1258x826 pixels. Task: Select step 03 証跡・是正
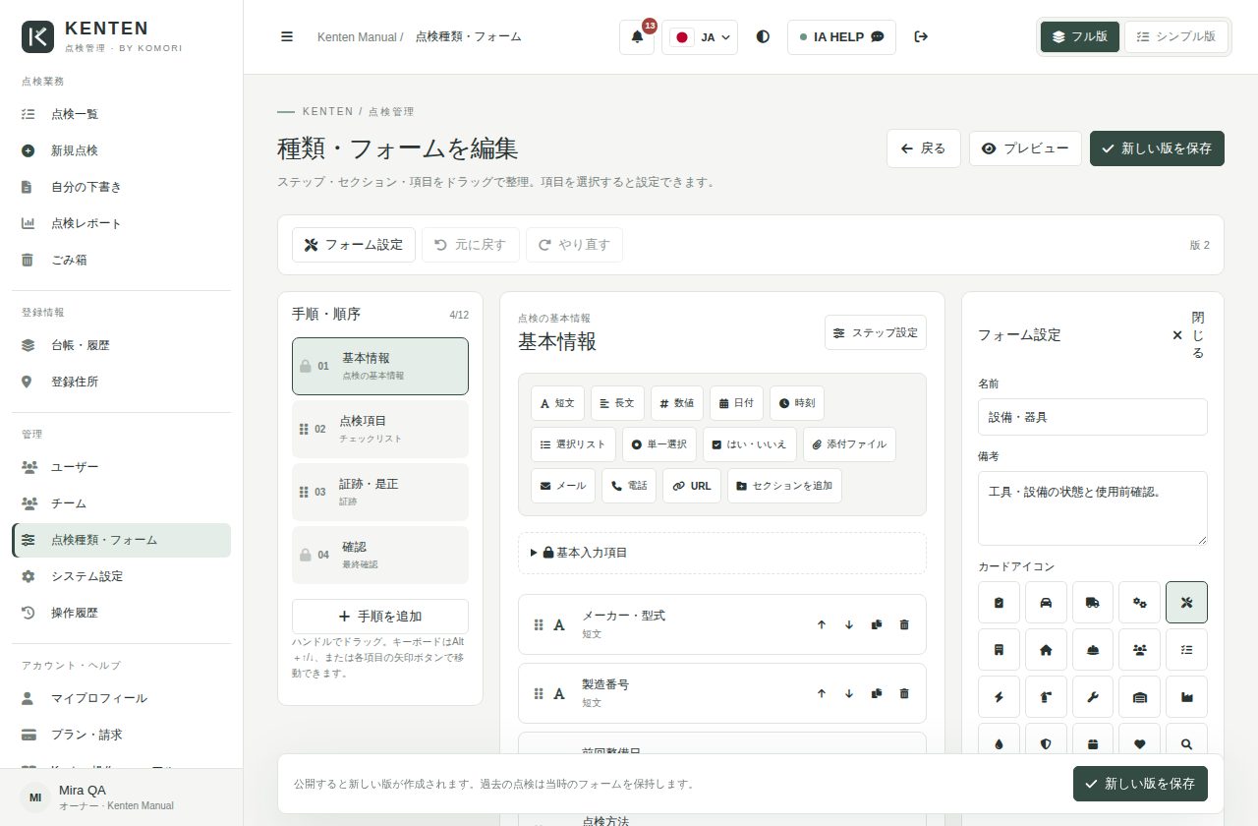[x=380, y=492]
